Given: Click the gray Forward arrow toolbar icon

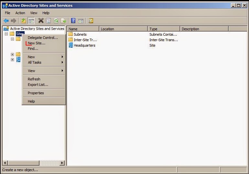Looking at the screenshot, I should 14,21.
